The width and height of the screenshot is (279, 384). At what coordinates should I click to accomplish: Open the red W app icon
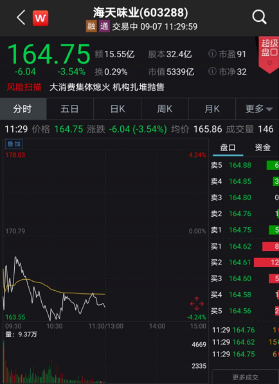(40, 18)
